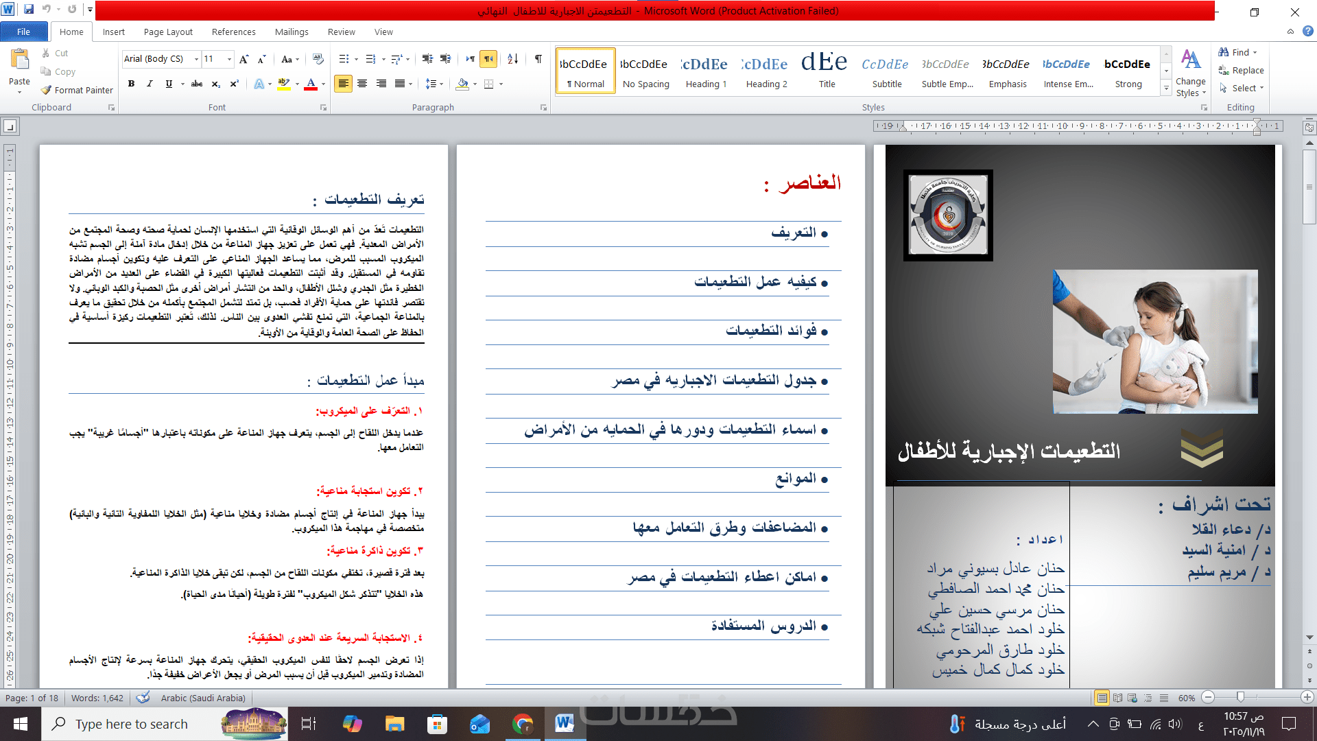The height and width of the screenshot is (741, 1317).
Task: Increase paragraph indent
Action: click(x=446, y=59)
